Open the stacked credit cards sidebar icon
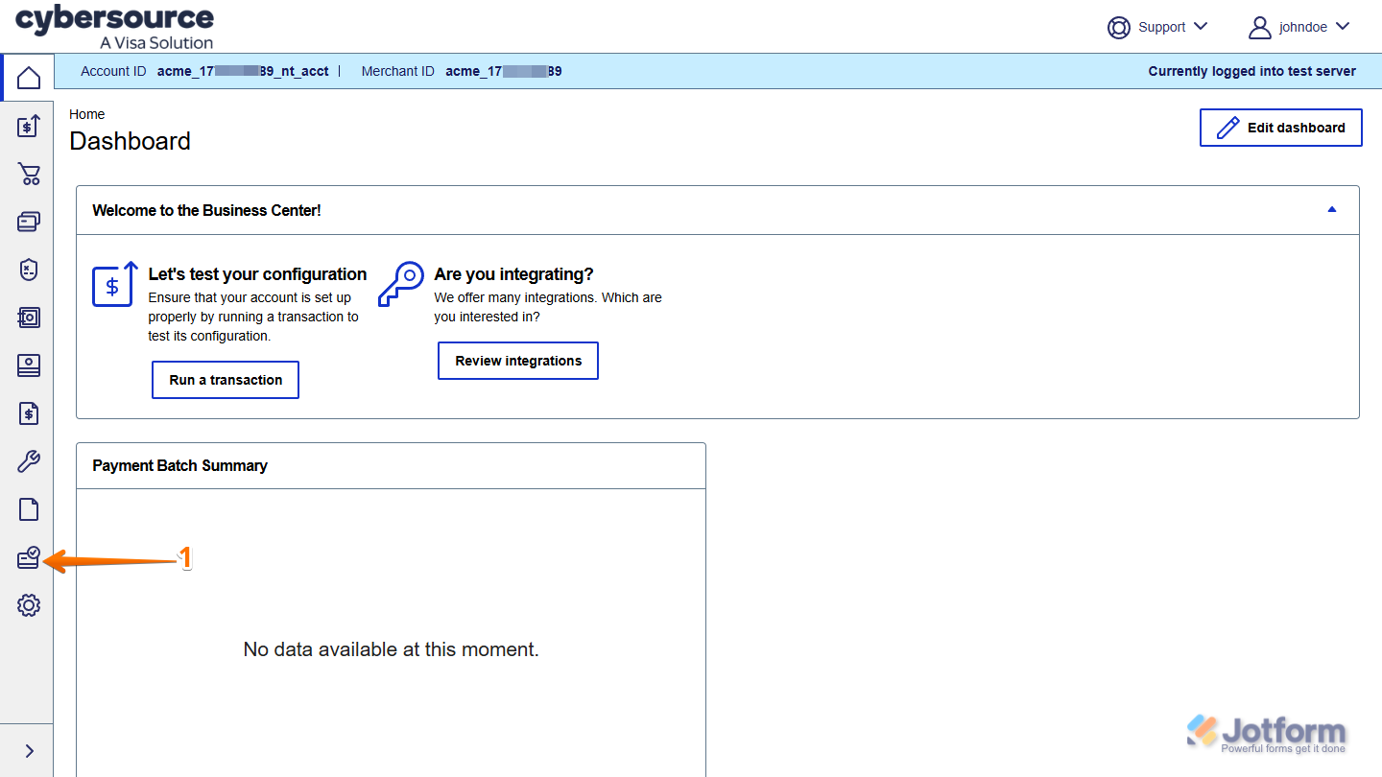This screenshot has height=777, width=1382. click(29, 222)
